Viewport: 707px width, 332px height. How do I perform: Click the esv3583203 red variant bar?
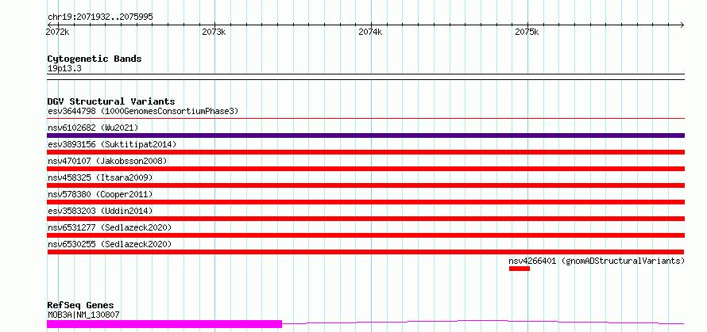[x=365, y=219]
